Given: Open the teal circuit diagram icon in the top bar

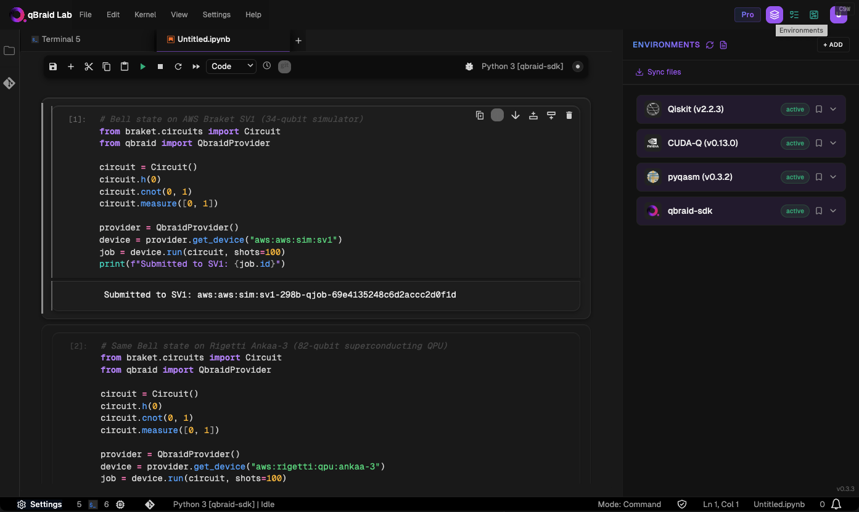Looking at the screenshot, I should point(814,15).
